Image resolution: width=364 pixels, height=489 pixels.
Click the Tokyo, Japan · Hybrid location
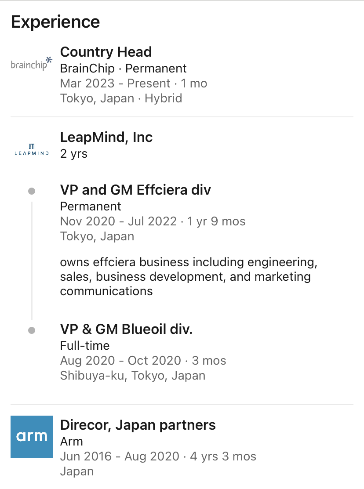121,98
